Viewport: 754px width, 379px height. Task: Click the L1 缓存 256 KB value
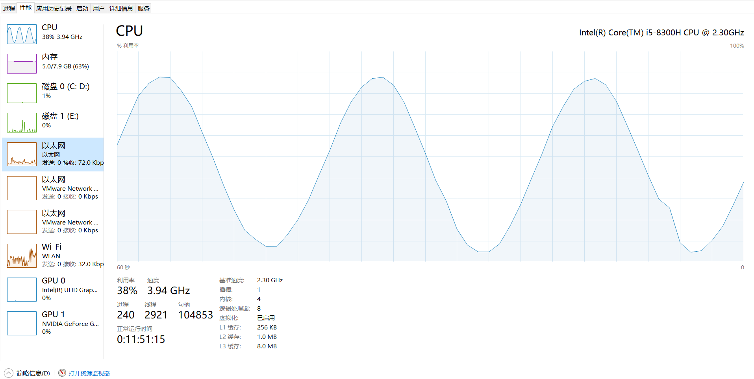point(267,327)
